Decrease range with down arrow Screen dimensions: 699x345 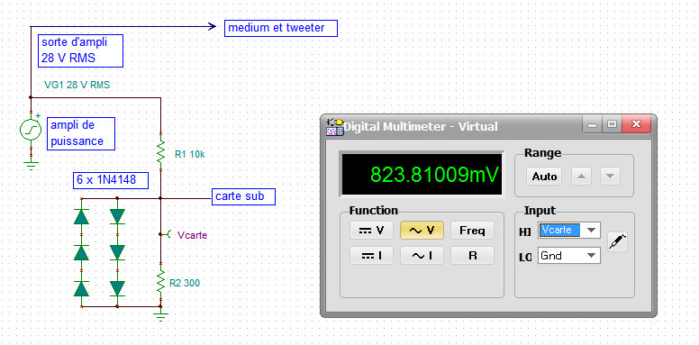(611, 177)
